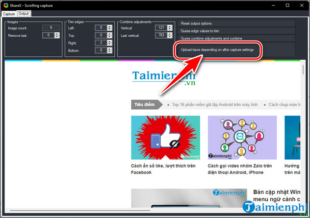Open the Facebook like thumbnail article

[x=165, y=138]
